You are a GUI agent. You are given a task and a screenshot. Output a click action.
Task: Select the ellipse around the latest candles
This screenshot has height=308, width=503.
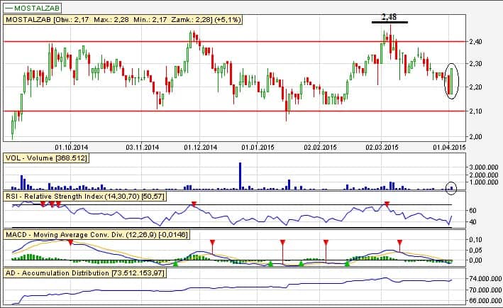click(453, 80)
